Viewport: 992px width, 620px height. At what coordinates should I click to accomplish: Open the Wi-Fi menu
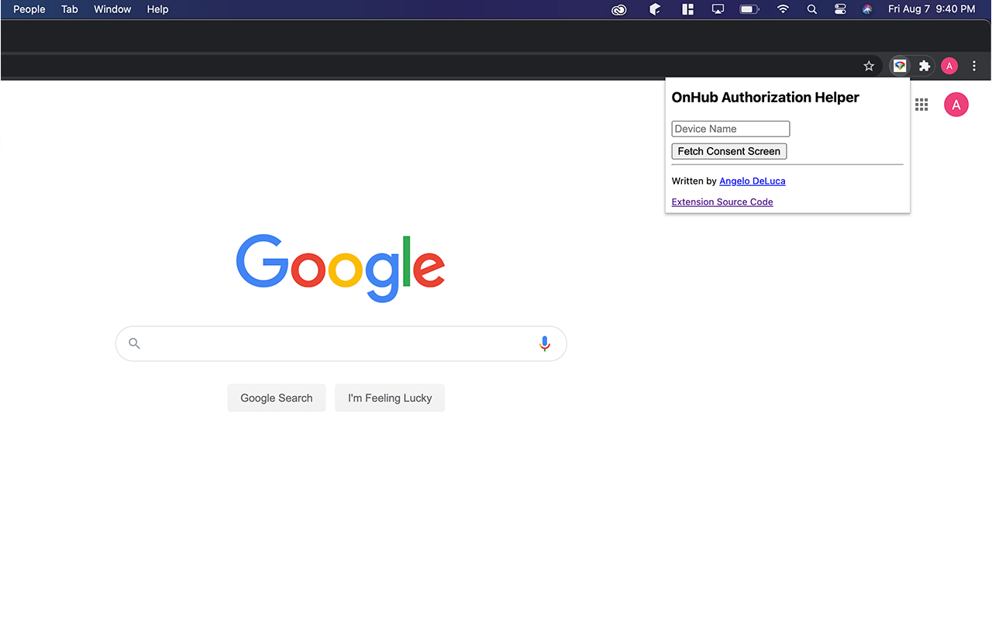tap(783, 9)
